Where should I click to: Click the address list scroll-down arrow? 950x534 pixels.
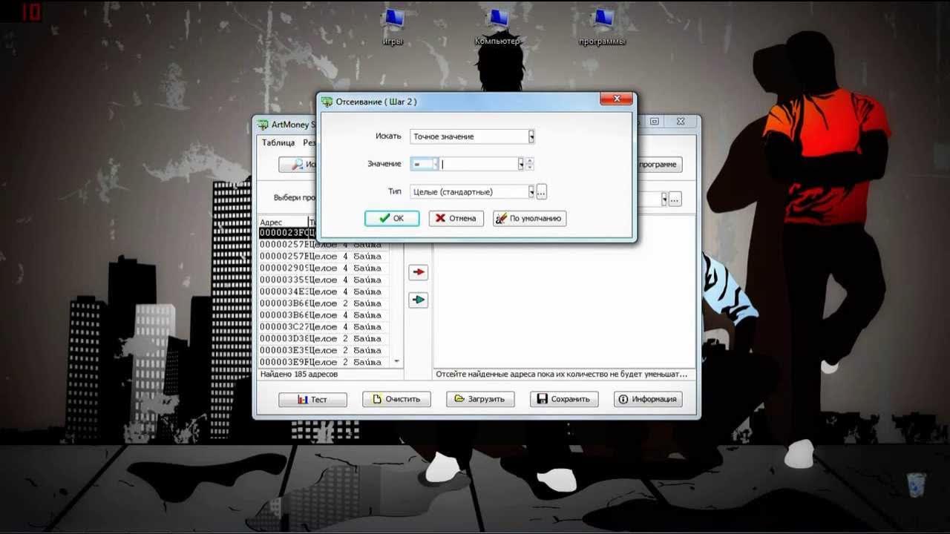click(x=397, y=361)
